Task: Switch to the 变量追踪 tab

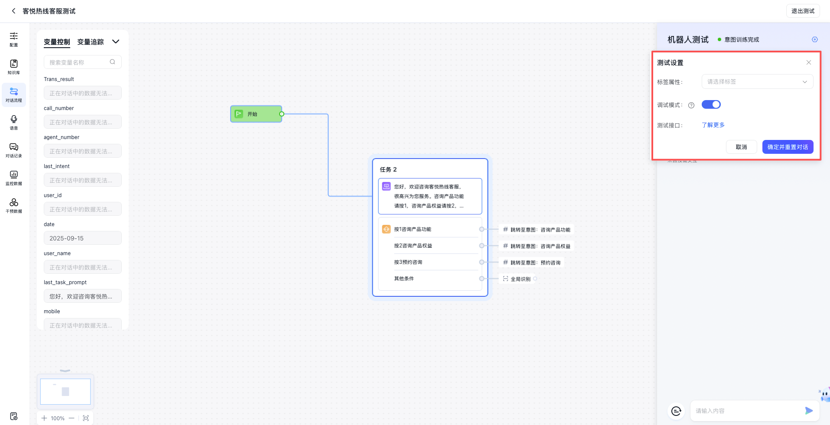Action: (x=90, y=42)
